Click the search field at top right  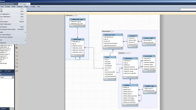188,9
